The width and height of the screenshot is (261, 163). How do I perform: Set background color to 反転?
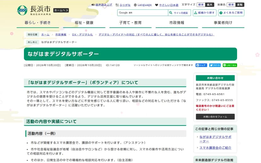[240, 5]
